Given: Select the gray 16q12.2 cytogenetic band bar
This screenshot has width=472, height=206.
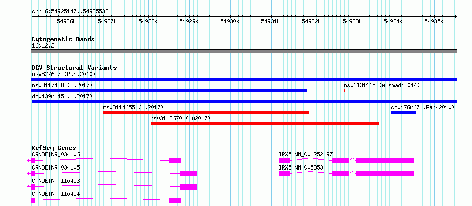Looking at the screenshot, I should click(244, 51).
